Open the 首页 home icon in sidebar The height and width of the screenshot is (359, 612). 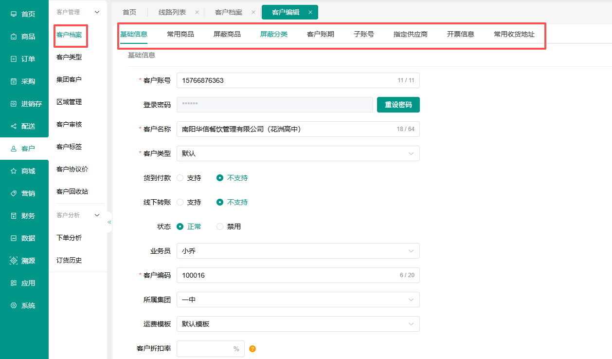(x=14, y=14)
